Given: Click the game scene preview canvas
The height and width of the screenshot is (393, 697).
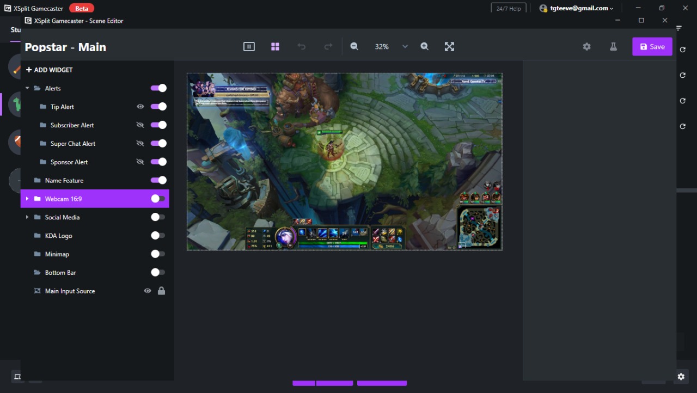Looking at the screenshot, I should (344, 162).
